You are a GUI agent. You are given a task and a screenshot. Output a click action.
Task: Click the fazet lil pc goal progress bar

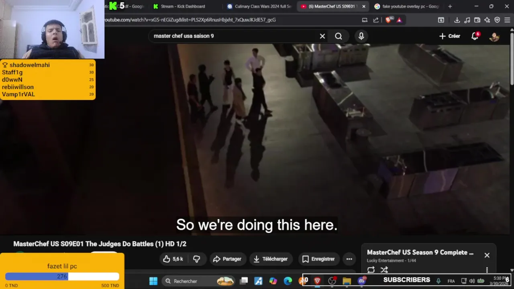(x=62, y=277)
